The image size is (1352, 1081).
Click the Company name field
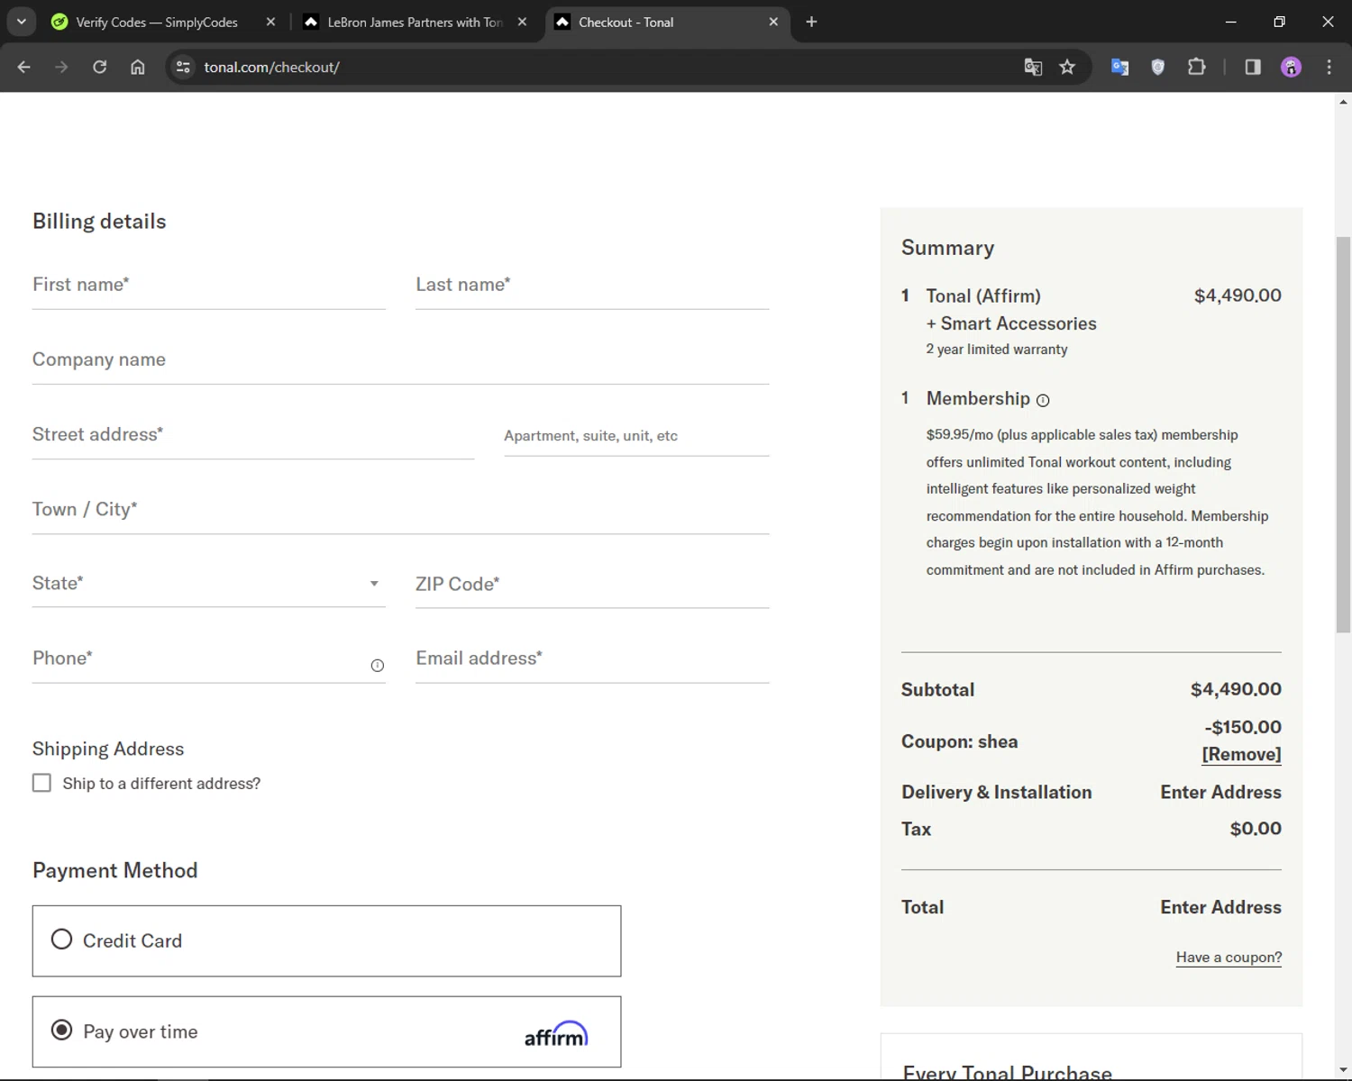pos(401,360)
